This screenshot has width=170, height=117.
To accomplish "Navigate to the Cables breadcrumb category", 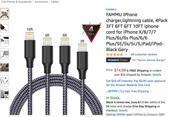I will pos(55,2).
